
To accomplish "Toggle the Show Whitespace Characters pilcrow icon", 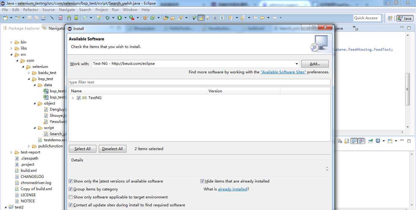I will [222, 18].
